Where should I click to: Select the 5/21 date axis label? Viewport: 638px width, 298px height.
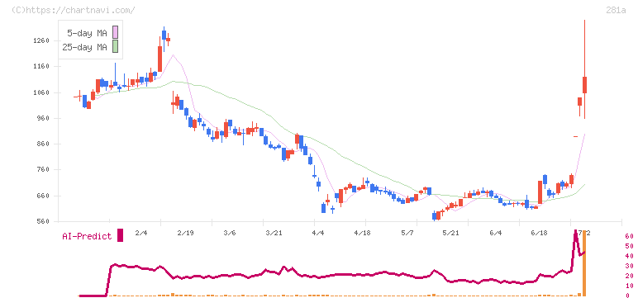[x=451, y=233]
